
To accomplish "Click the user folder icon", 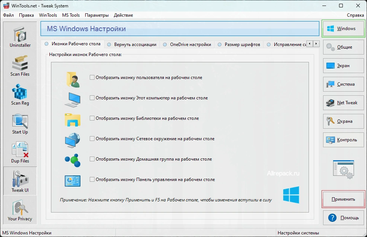I will (x=73, y=79).
